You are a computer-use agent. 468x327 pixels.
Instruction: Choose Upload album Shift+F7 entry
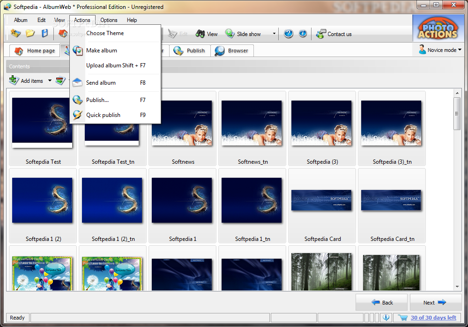click(115, 65)
